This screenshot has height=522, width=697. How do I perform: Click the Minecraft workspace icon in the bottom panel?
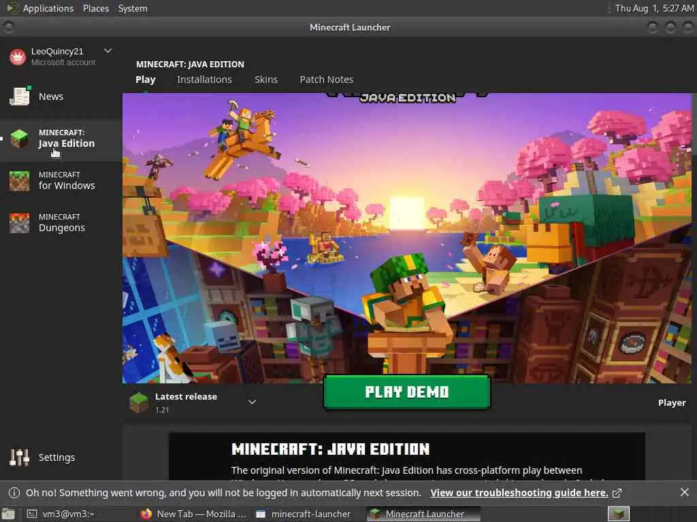coord(619,514)
